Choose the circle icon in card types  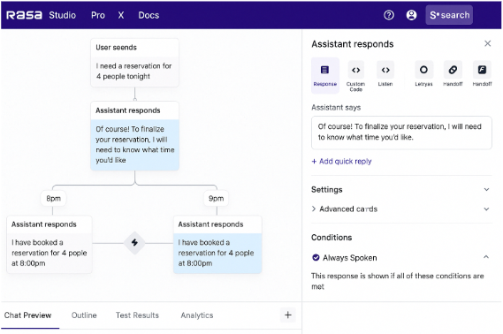[423, 70]
